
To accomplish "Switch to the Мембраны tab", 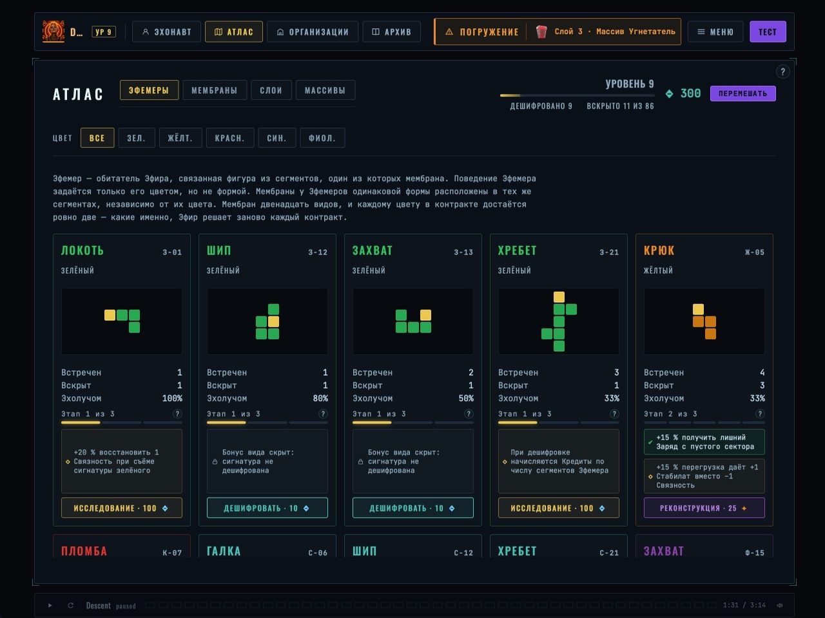I will [215, 90].
